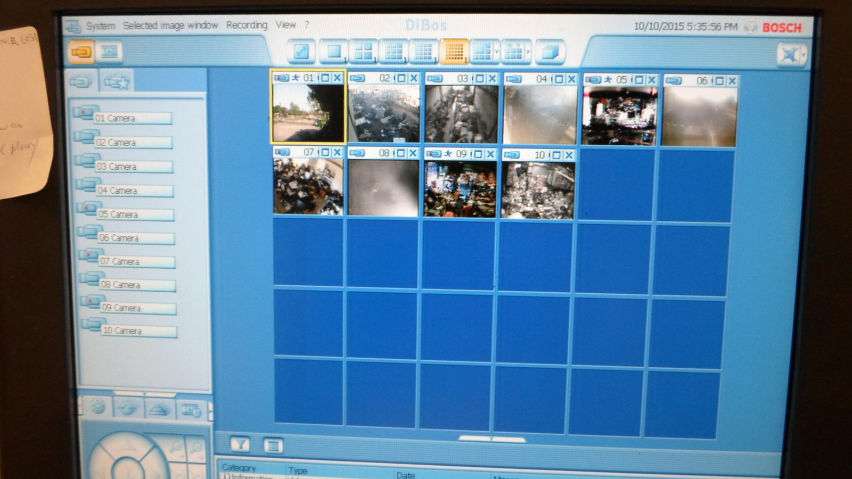Viewport: 852px width, 479px height.
Task: Select 07 Camera in the list
Action: point(137,261)
